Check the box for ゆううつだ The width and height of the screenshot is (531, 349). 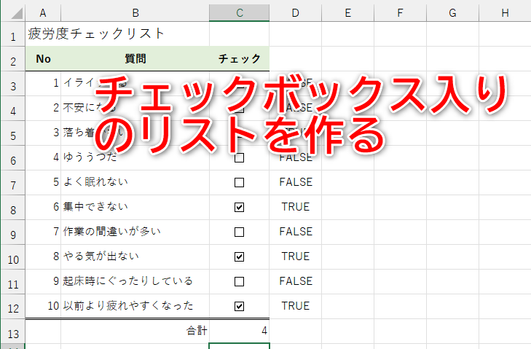(239, 157)
